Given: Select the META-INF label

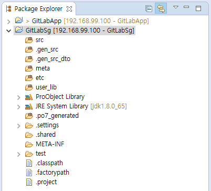Looking at the screenshot, I should tap(50, 144).
